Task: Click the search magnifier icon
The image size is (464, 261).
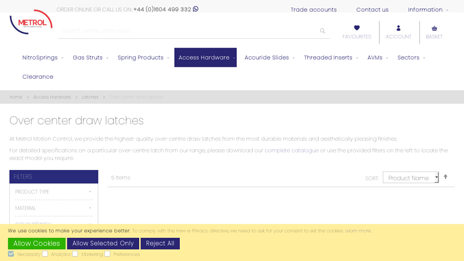Action: point(322,31)
